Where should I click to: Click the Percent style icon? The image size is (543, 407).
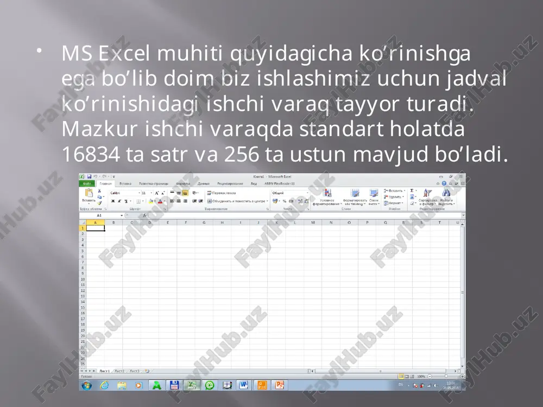(285, 201)
